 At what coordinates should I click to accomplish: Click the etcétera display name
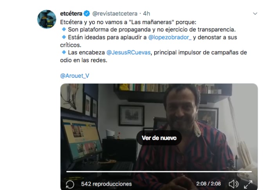point(71,14)
